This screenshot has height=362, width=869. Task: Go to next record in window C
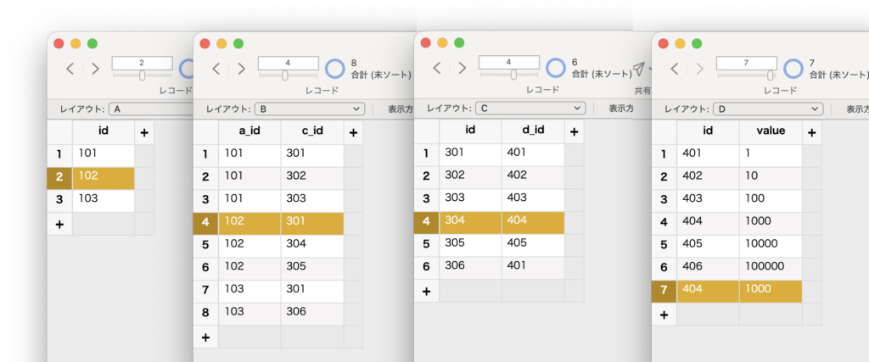coord(462,68)
